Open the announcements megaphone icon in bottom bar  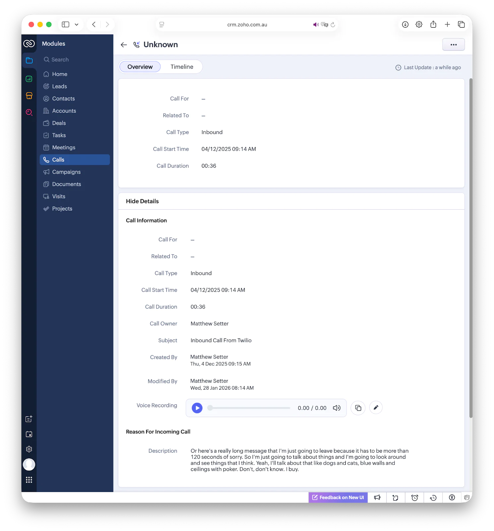pyautogui.click(x=377, y=497)
